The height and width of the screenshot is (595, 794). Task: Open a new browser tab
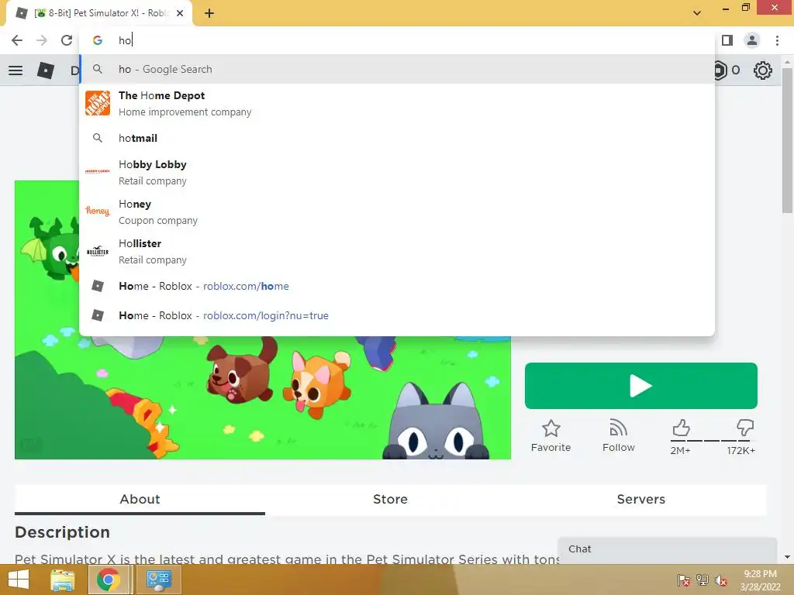point(209,13)
